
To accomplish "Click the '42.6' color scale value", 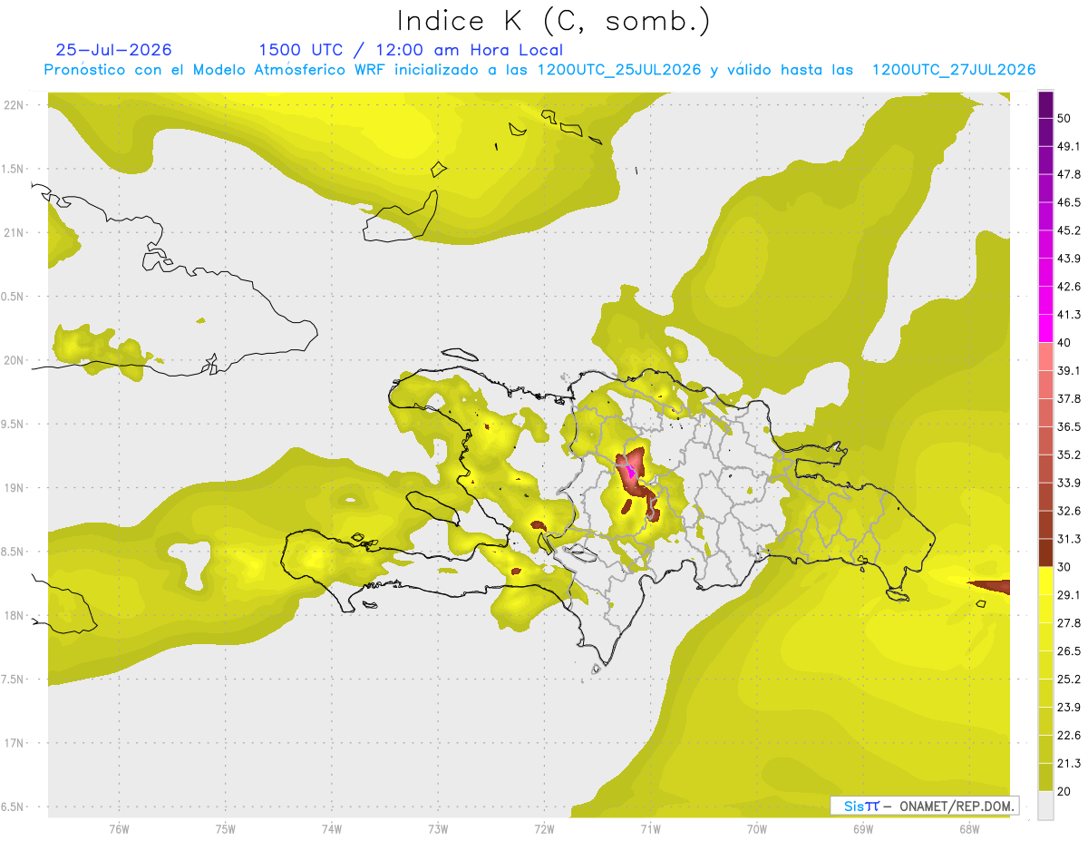I will pos(1069,287).
